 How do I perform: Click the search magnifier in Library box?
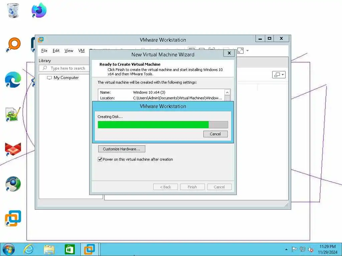[45, 68]
